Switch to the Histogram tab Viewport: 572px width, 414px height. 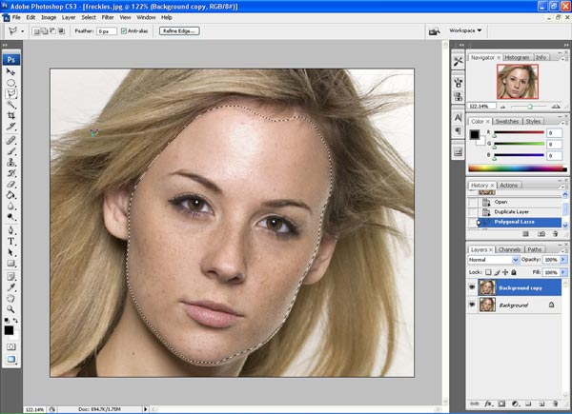tap(517, 57)
